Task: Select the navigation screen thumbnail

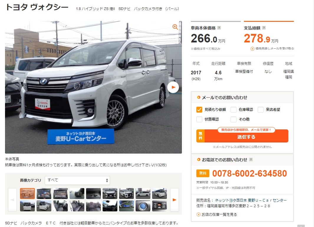Action: 44,193
